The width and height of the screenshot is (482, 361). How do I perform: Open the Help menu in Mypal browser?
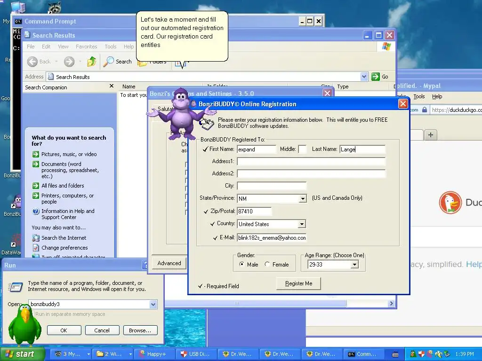(x=437, y=96)
